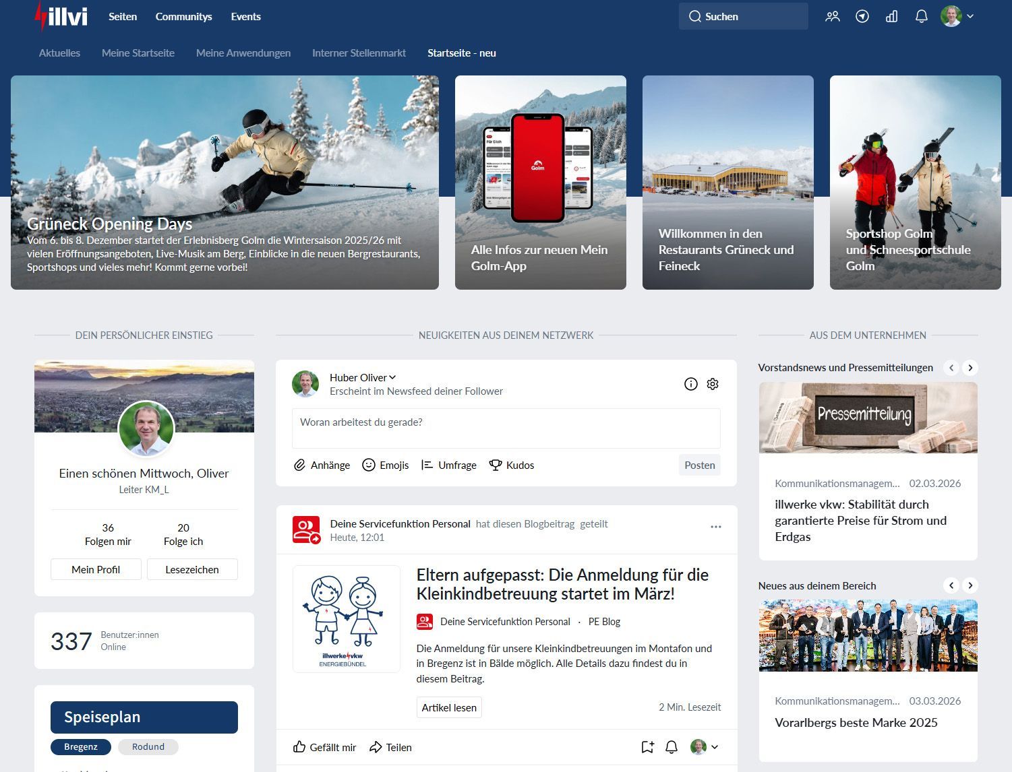This screenshot has width=1012, height=772.
Task: Create a poll via Umfrage
Action: coord(448,465)
